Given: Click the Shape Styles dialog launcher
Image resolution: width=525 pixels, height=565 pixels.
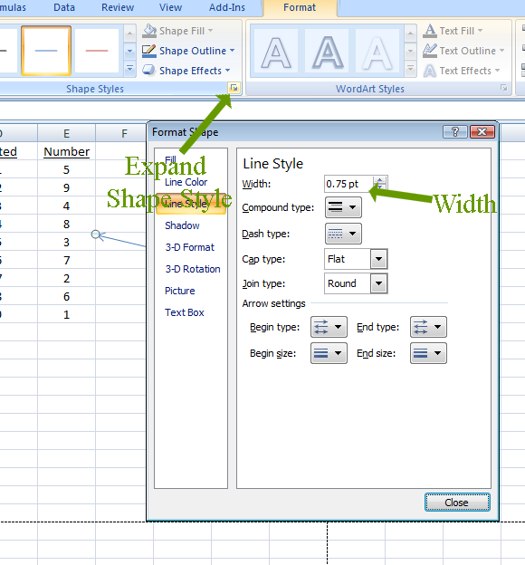Looking at the screenshot, I should (x=234, y=88).
